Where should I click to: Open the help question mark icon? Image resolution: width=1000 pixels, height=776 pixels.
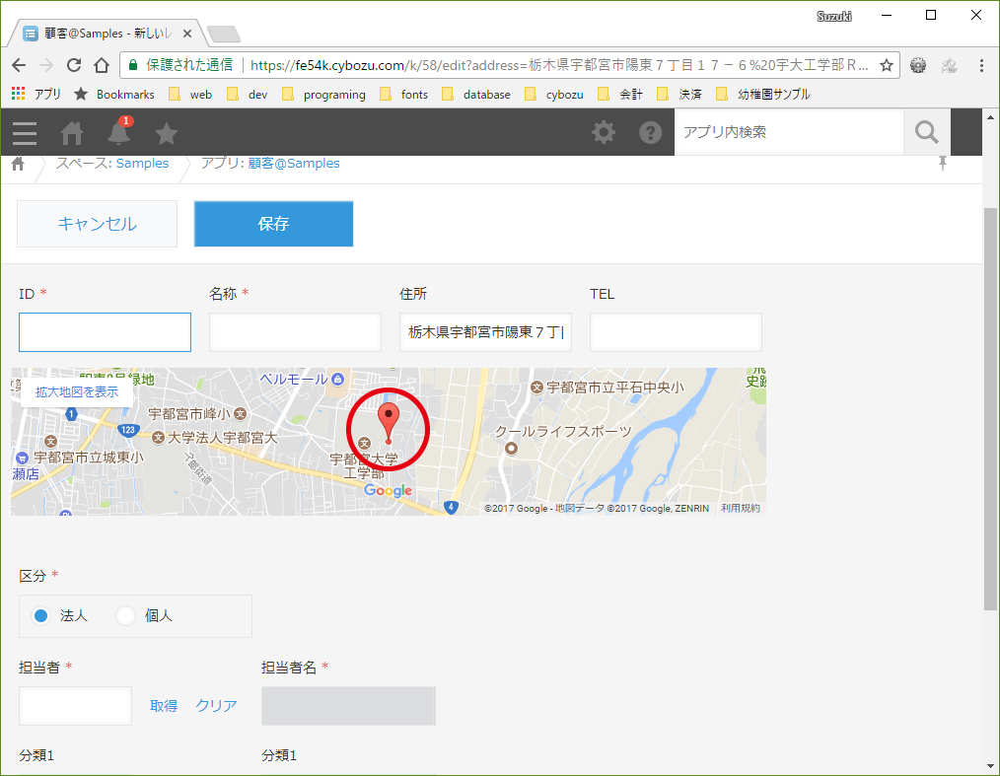(x=651, y=132)
